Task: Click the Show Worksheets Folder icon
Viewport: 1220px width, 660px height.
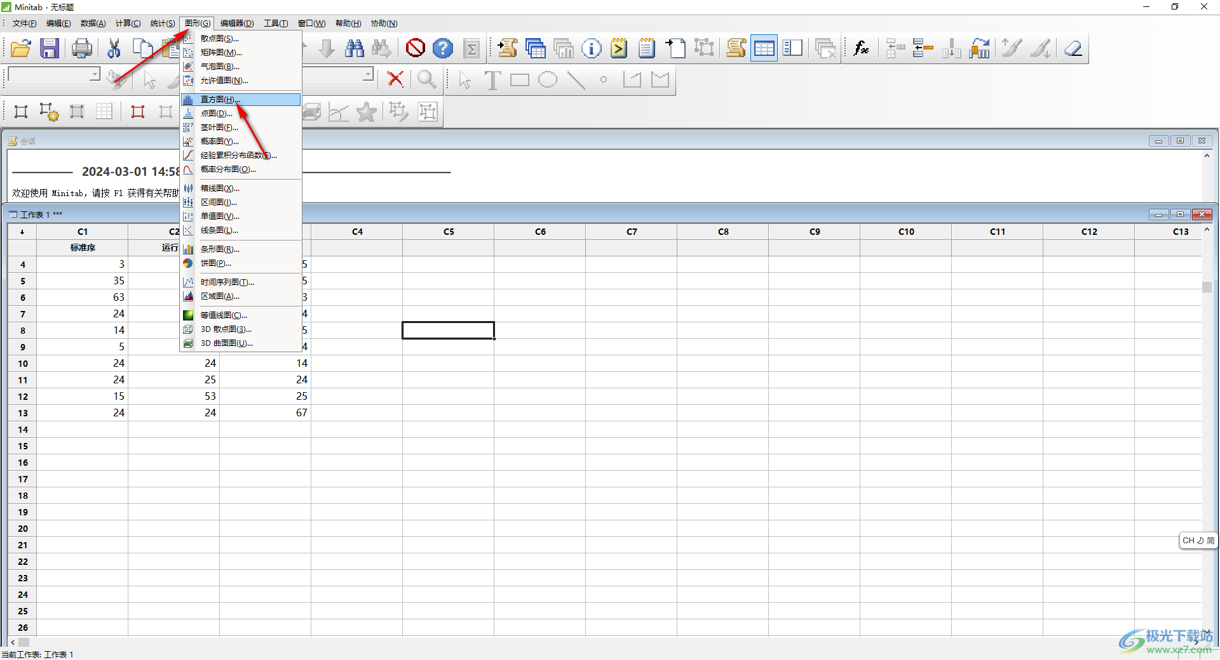Action: click(536, 48)
